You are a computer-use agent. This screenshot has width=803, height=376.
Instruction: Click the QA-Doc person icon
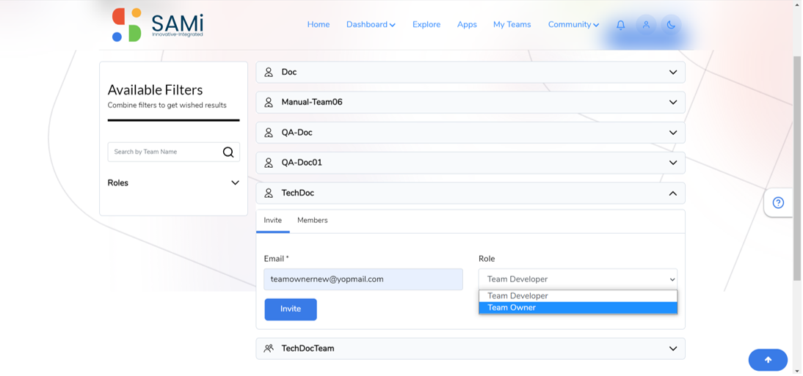(x=269, y=133)
